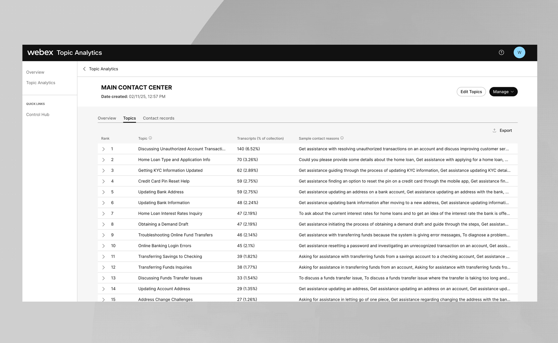This screenshot has height=343, width=558.
Task: Click info icon beside Sample contact reasons
Action: point(342,138)
